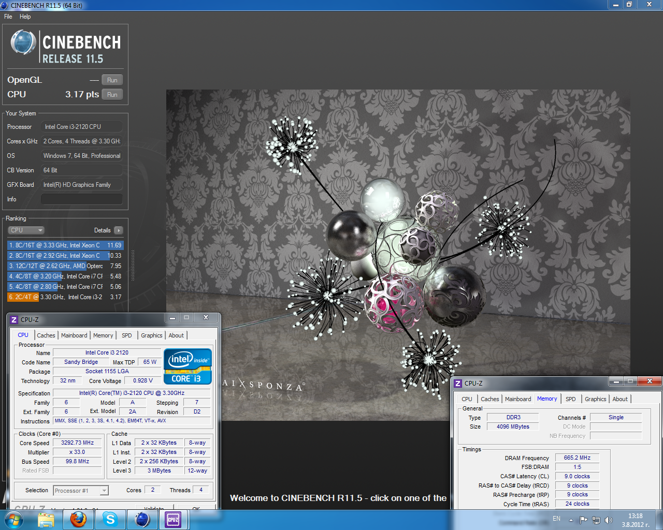Viewport: 663px width, 530px height.
Task: Open the Help menu
Action: click(x=25, y=17)
